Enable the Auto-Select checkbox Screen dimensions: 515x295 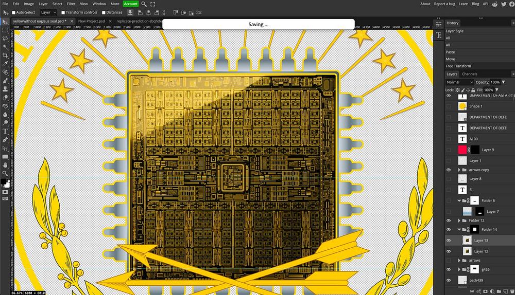[13, 12]
